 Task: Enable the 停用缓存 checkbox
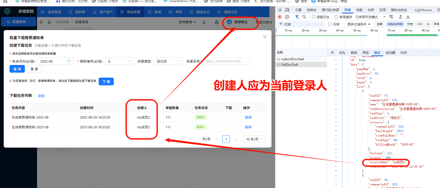click(x=336, y=17)
